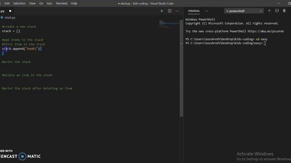291x163 pixels.
Task: Kill terminal using the trash icon
Action: (x=284, y=11)
